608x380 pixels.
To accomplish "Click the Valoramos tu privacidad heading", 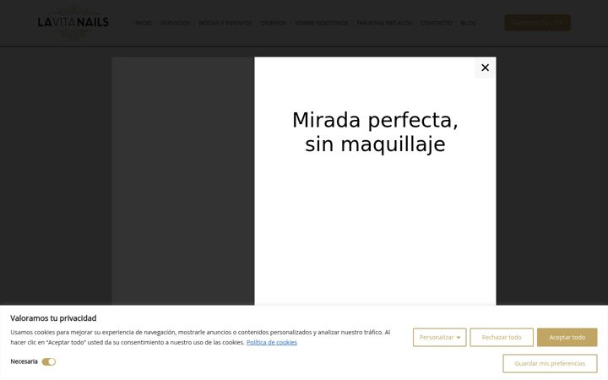I will pos(53,318).
